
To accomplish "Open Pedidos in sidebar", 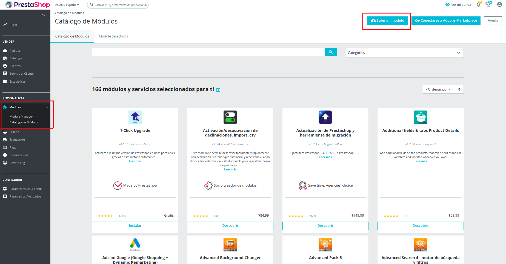I will (x=15, y=51).
